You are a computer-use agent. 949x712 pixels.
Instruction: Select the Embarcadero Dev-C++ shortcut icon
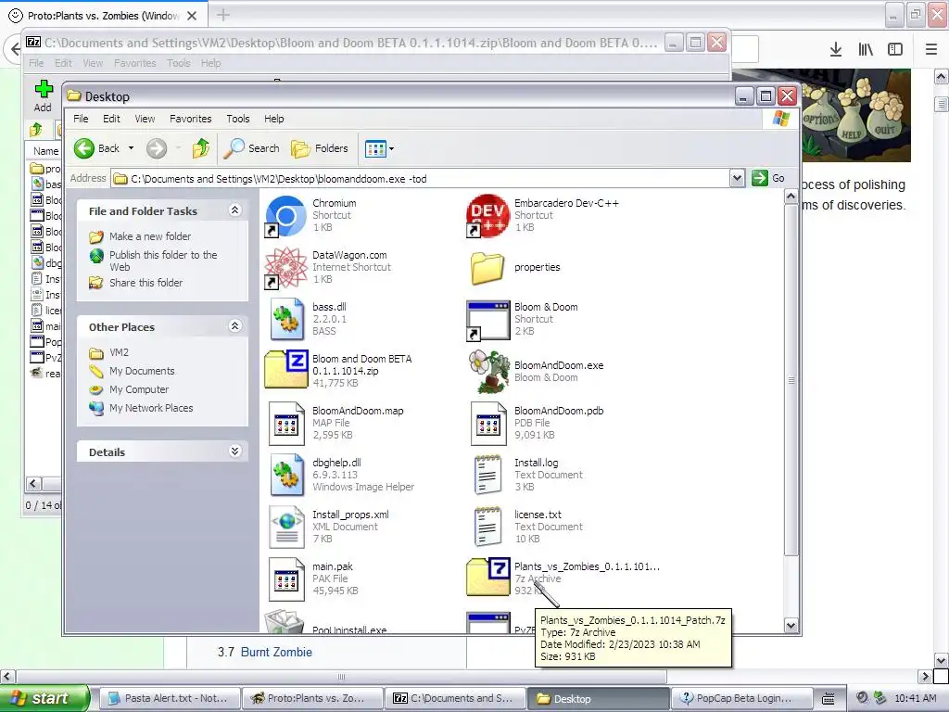click(487, 215)
